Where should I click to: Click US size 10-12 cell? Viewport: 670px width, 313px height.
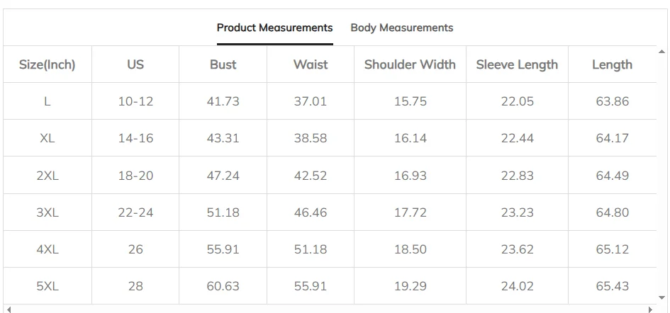coord(135,101)
